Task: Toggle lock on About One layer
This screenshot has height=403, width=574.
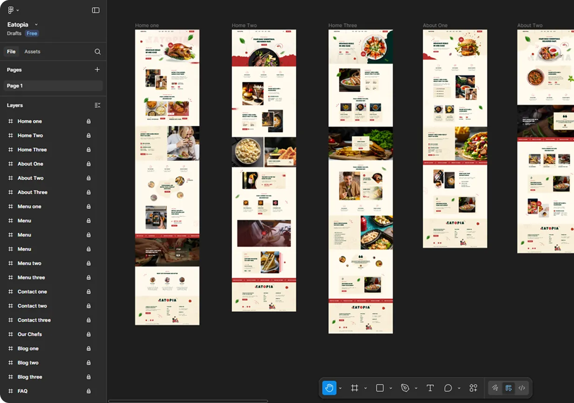Action: pos(89,164)
